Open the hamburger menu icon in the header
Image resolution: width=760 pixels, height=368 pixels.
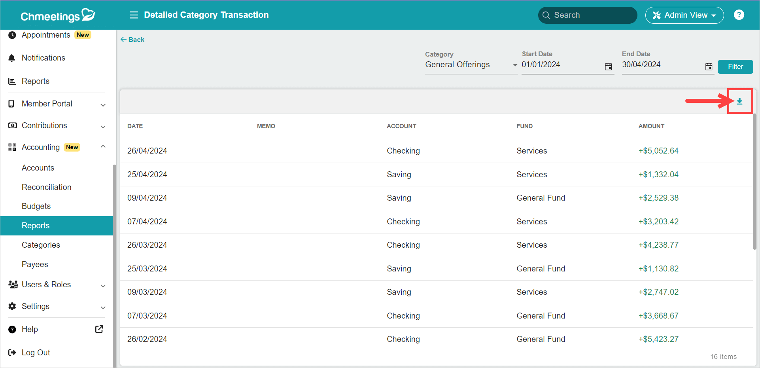[x=134, y=15]
